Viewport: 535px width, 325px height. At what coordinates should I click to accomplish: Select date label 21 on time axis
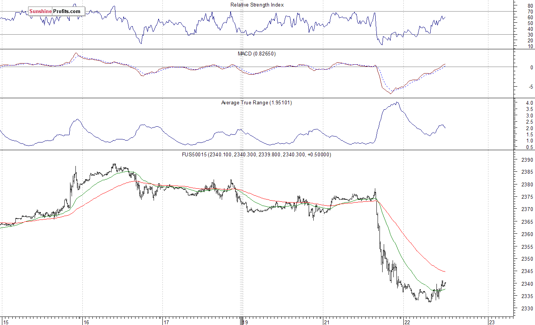(x=326, y=322)
